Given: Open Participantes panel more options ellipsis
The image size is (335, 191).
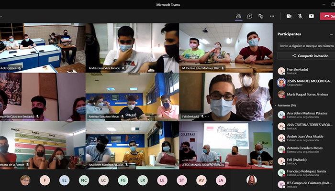Looking at the screenshot, I should [x=331, y=34].
